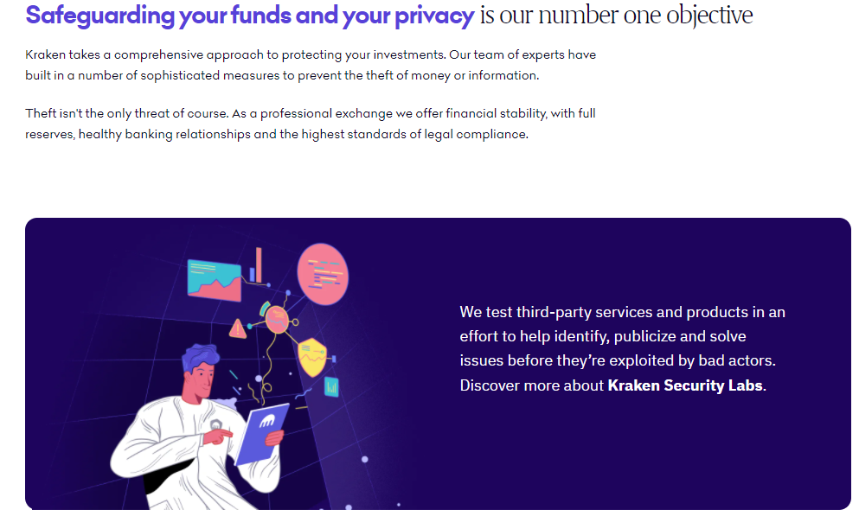Image resolution: width=859 pixels, height=522 pixels.
Task: Select the pink code speech bubble
Action: pos(323,274)
